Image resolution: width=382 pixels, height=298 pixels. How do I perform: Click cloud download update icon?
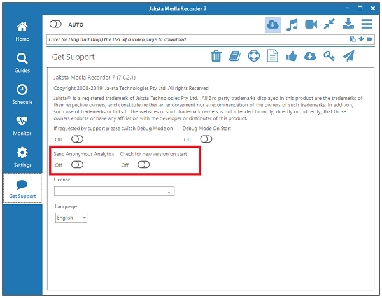pyautogui.click(x=310, y=56)
